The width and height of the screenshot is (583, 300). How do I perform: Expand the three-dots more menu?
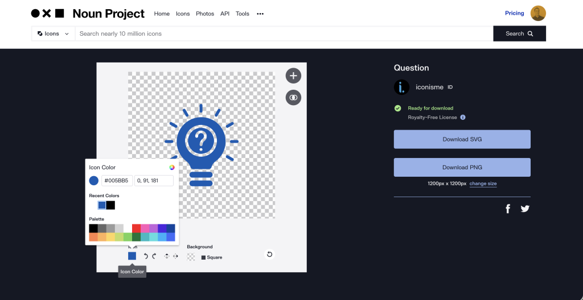tap(260, 14)
